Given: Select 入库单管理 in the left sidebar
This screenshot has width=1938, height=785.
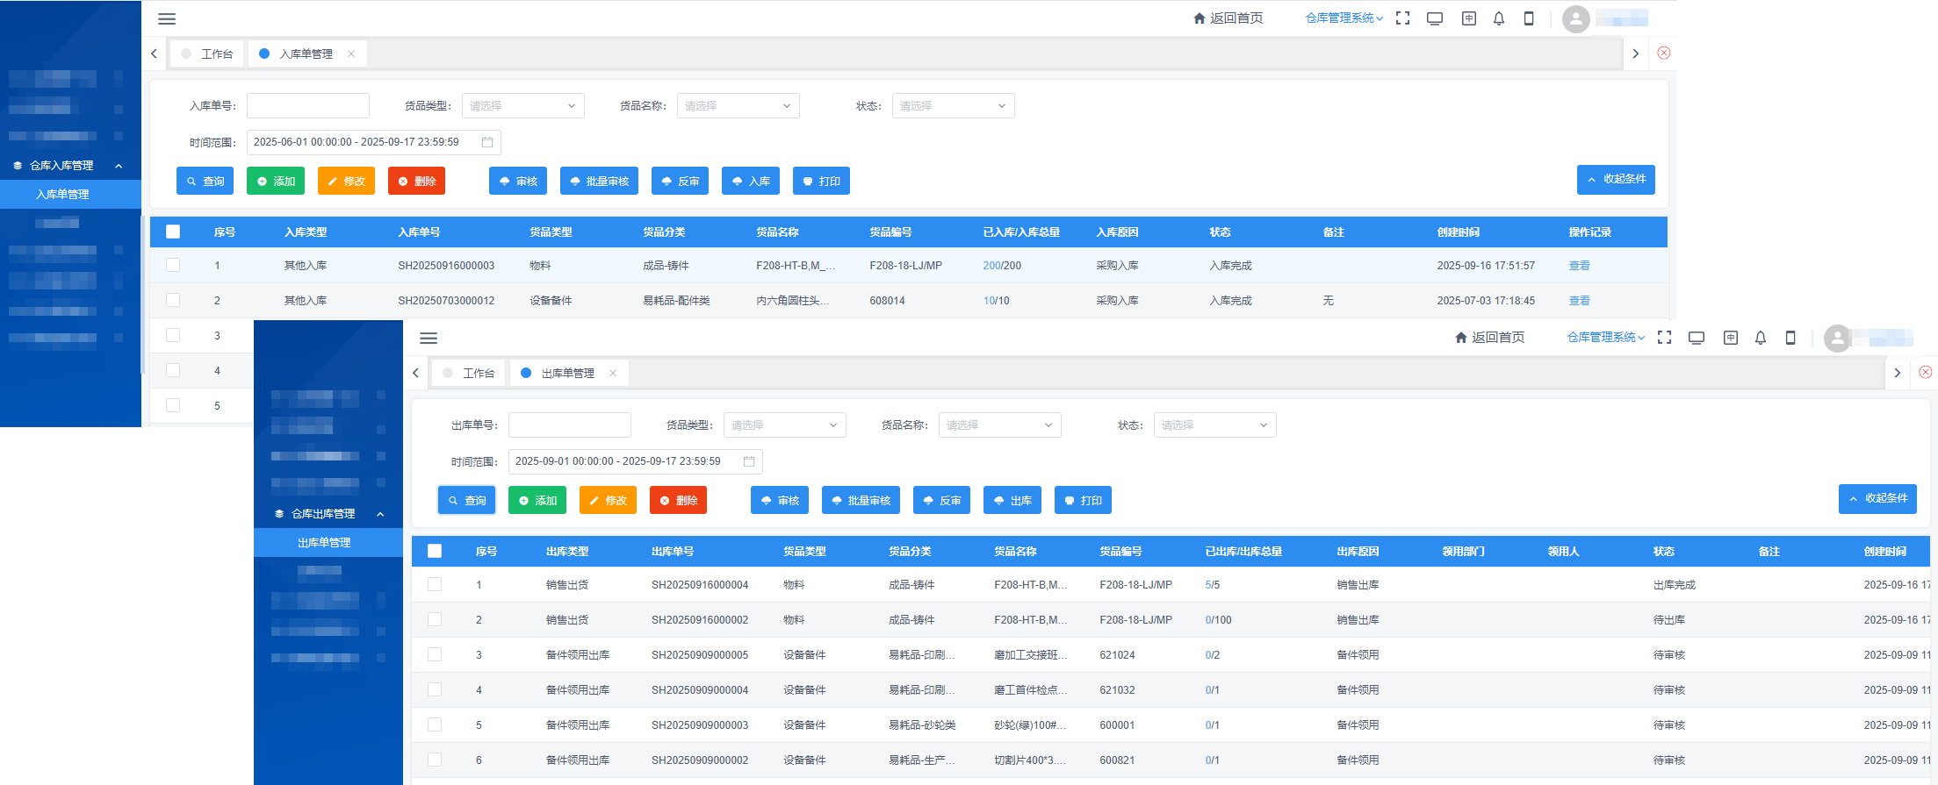Looking at the screenshot, I should click(x=62, y=194).
